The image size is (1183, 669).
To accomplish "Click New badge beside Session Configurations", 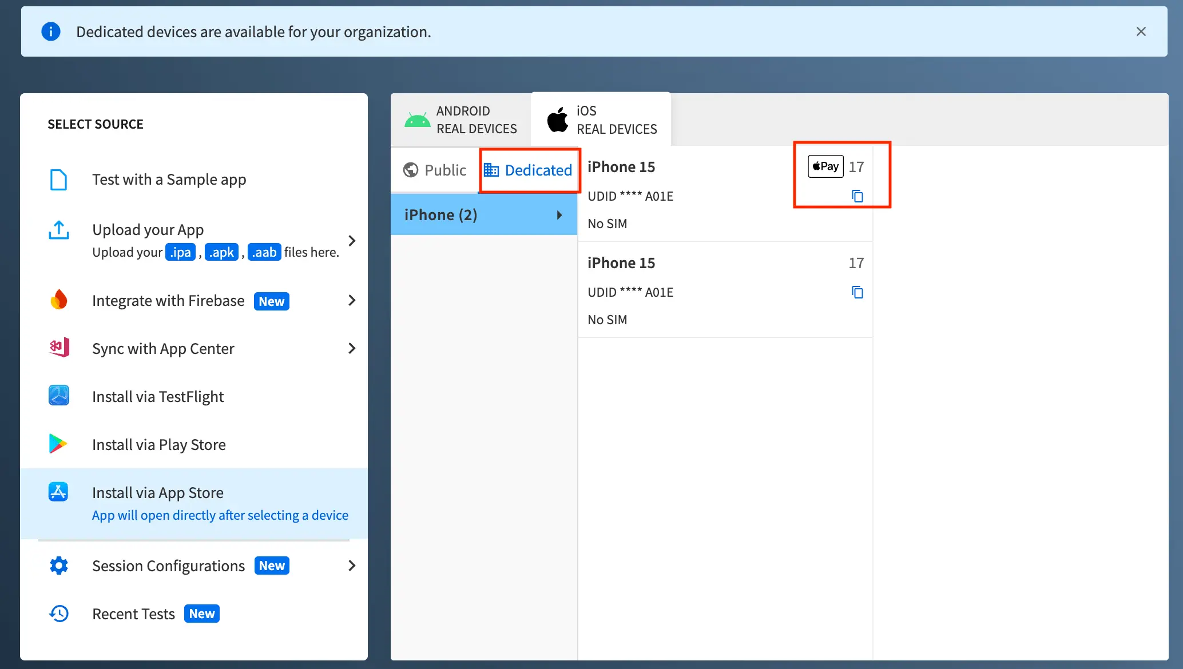I will click(x=272, y=566).
